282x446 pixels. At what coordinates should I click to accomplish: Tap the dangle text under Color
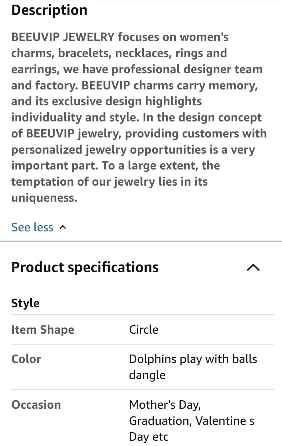click(x=147, y=375)
